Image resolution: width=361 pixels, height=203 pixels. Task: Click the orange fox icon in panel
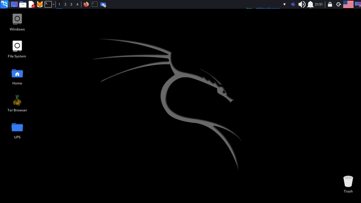pyautogui.click(x=39, y=4)
